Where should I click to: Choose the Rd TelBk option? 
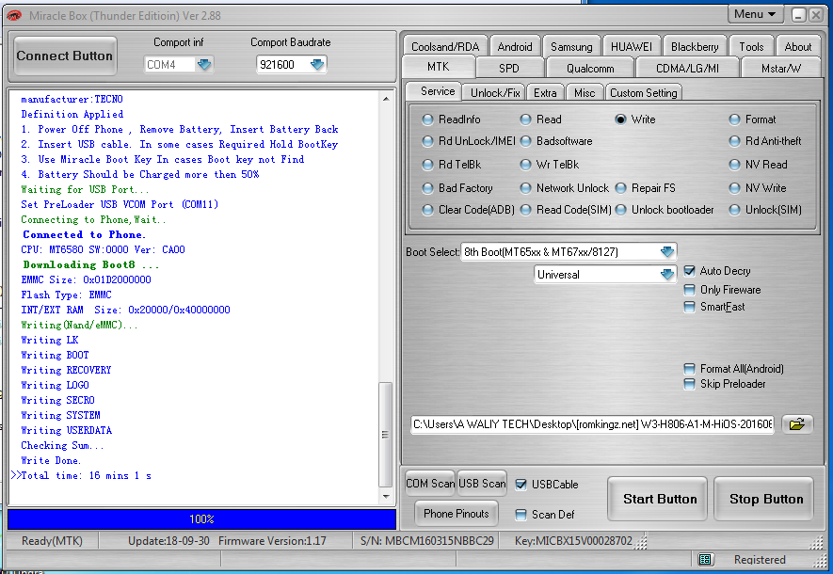click(x=427, y=165)
